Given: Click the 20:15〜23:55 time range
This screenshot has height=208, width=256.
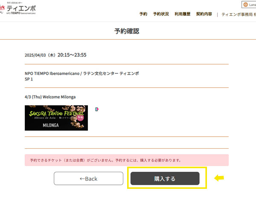Looking at the screenshot, I should pos(72,55).
